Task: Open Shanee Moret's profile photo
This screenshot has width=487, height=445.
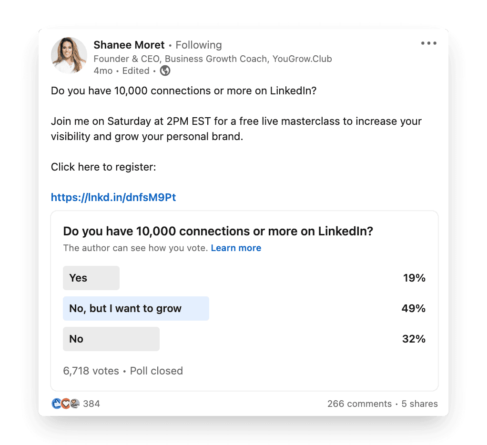Action: [69, 55]
